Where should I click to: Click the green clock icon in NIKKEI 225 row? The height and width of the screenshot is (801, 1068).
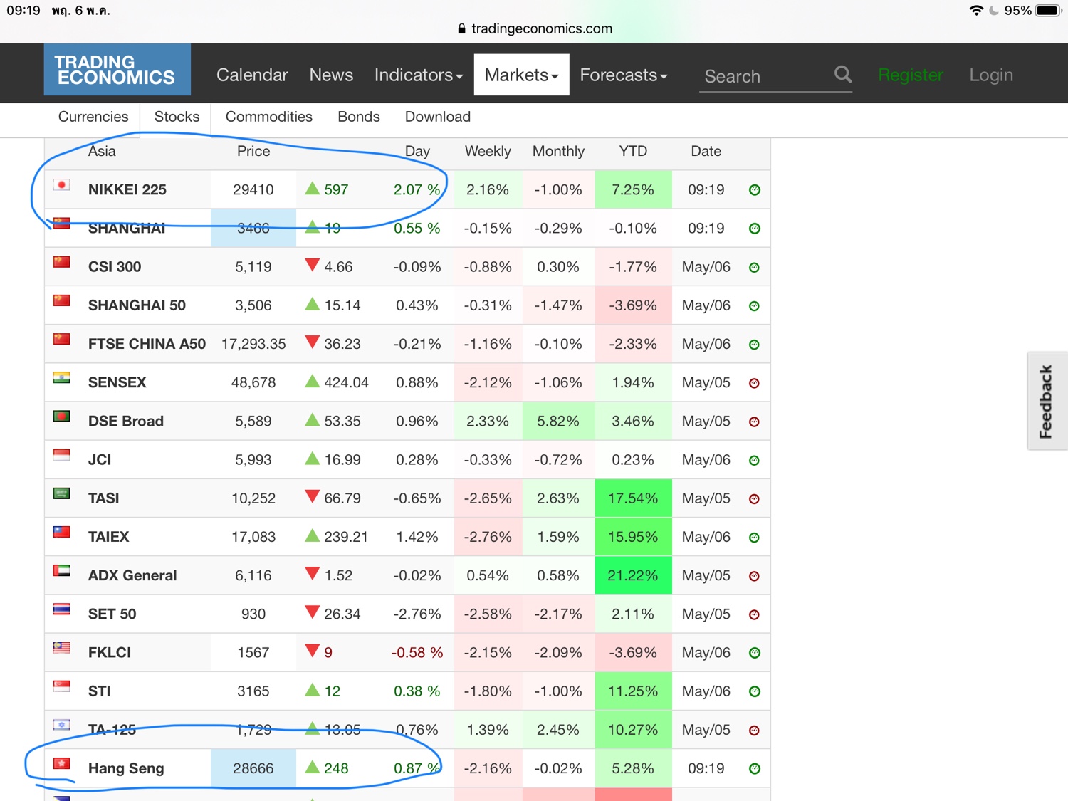pyautogui.click(x=755, y=190)
